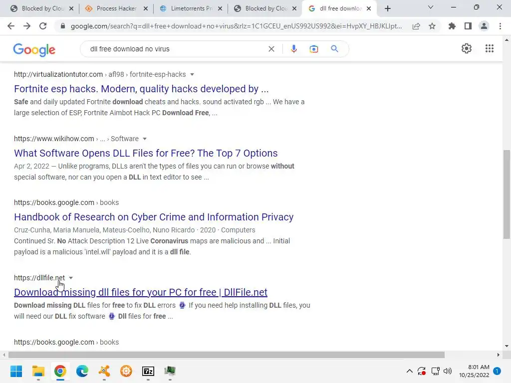Image resolution: width=511 pixels, height=383 pixels.
Task: Open Download missing dll files DllFile.net link
Action: (140, 292)
